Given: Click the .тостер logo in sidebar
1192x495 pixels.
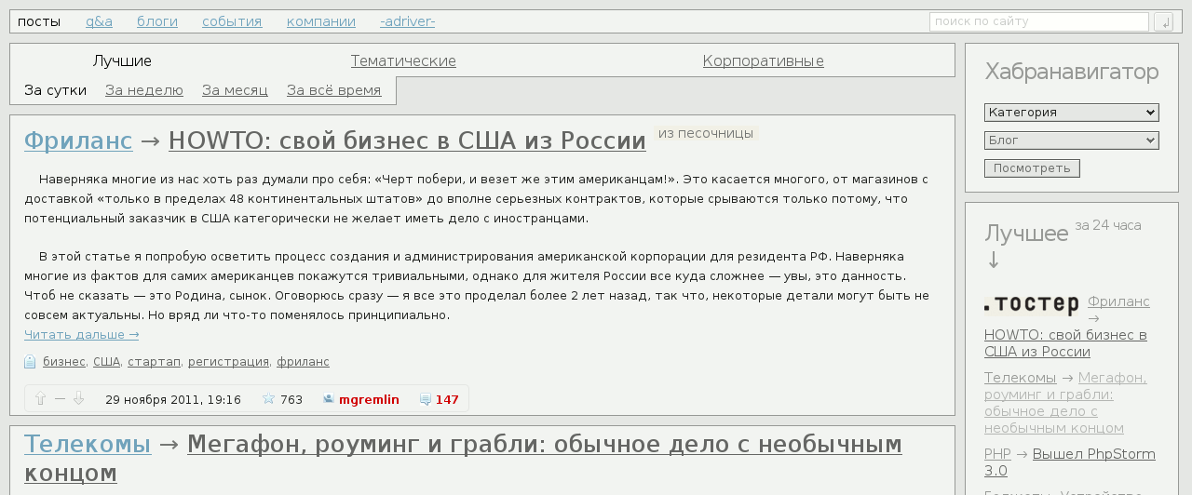Looking at the screenshot, I should (x=1031, y=305).
